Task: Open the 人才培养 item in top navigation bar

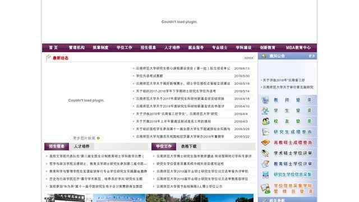Action: pos(172,48)
